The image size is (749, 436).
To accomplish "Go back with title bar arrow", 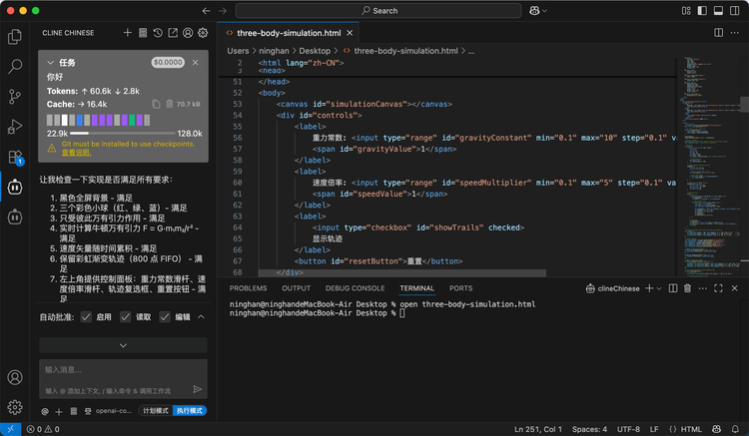I will 206,11.
